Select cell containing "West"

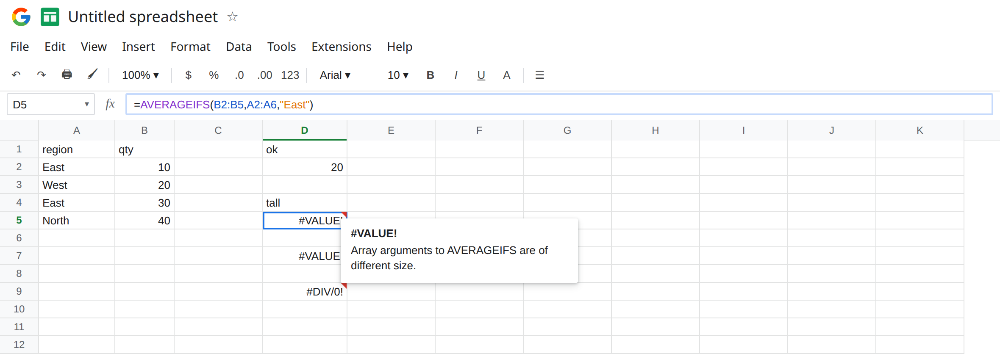[x=77, y=185]
